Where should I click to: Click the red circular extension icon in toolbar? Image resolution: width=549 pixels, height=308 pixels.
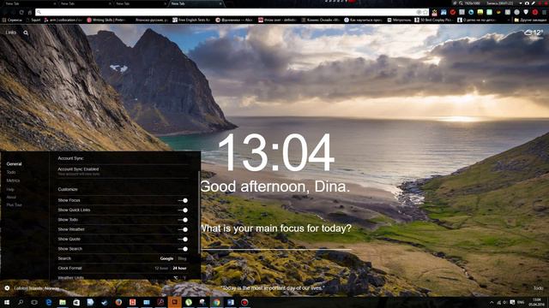coord(535,12)
